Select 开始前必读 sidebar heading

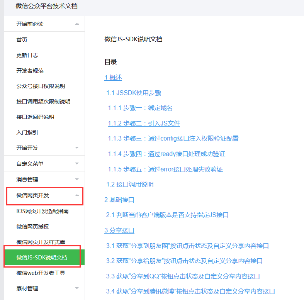pyautogui.click(x=30, y=24)
